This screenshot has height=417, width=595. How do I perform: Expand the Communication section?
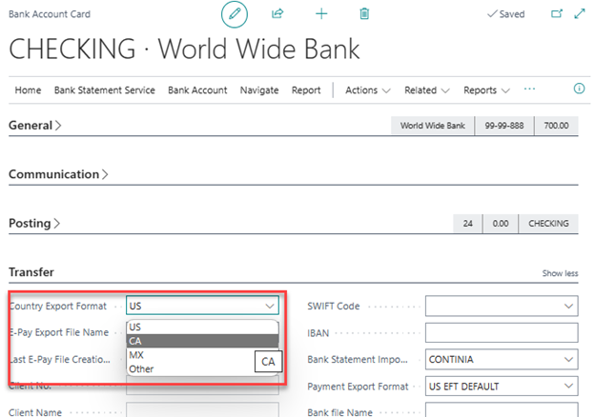[58, 174]
